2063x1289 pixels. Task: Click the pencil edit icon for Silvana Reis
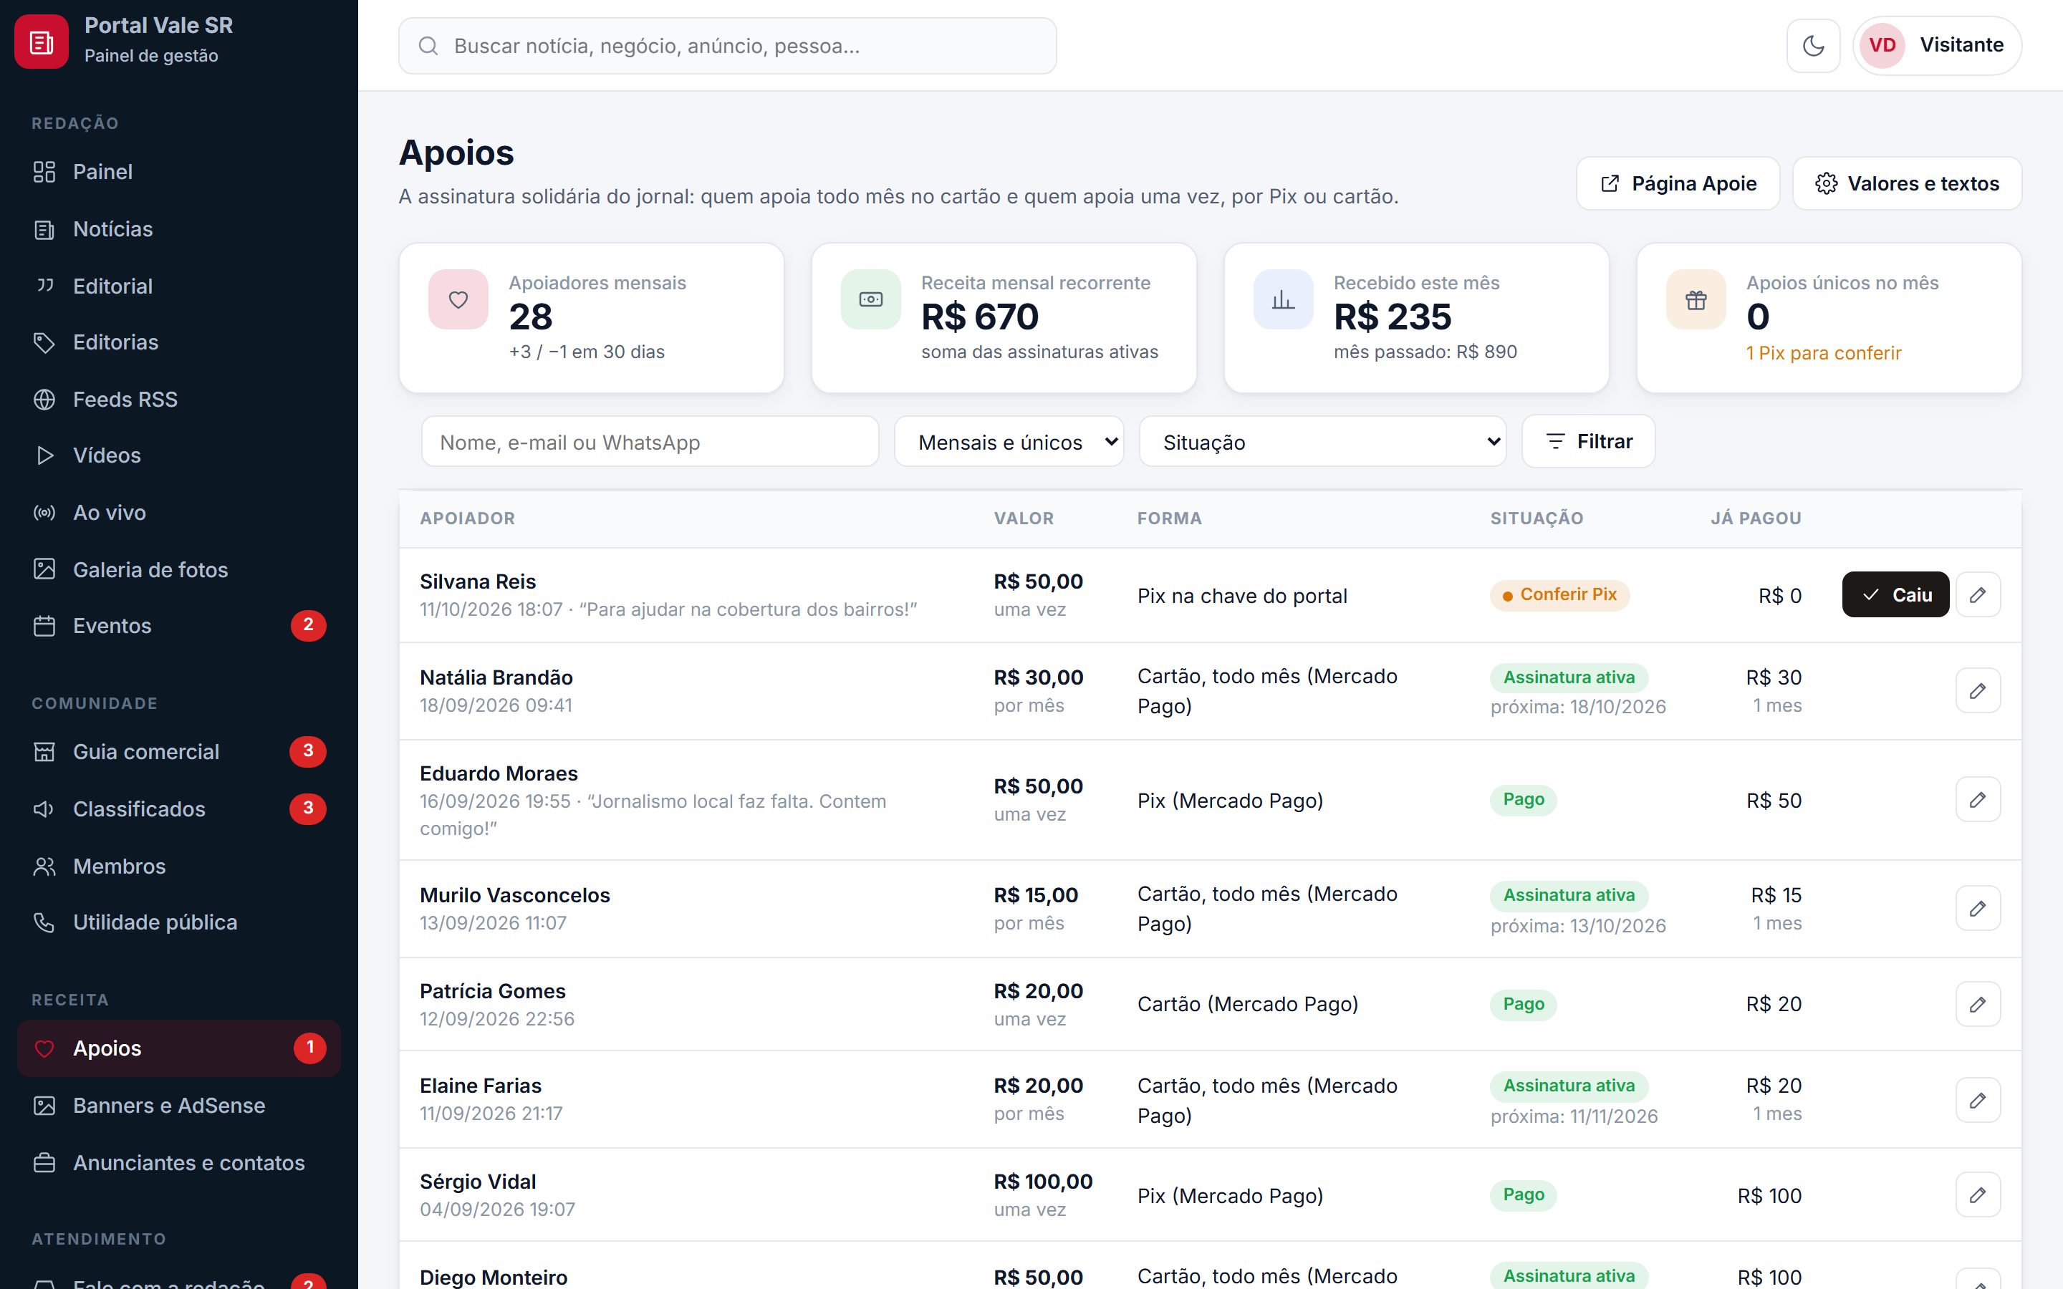click(x=1978, y=594)
